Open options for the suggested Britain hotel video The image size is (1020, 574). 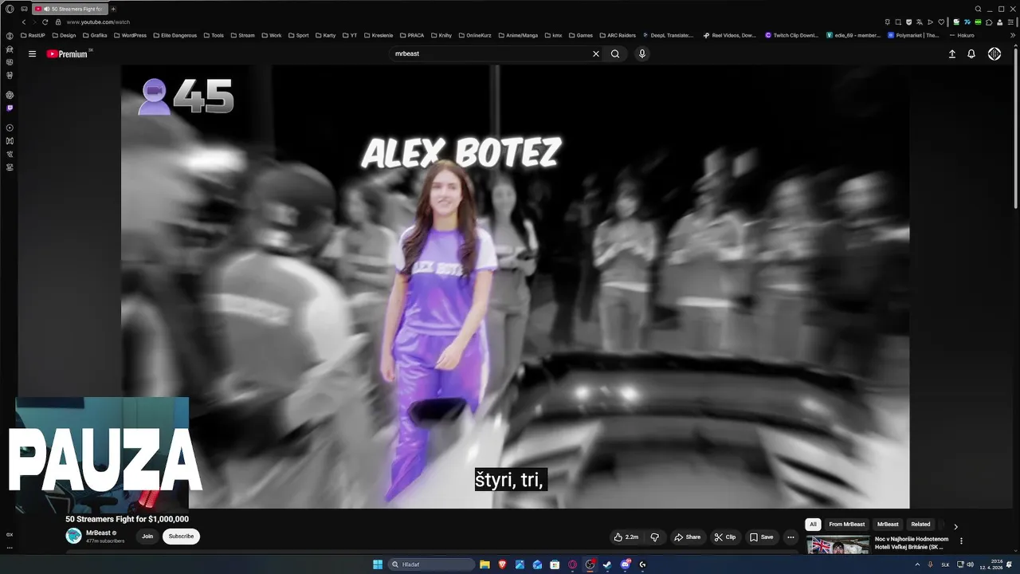[961, 541]
